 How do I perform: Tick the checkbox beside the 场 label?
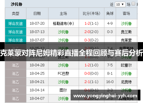coord(133,4)
